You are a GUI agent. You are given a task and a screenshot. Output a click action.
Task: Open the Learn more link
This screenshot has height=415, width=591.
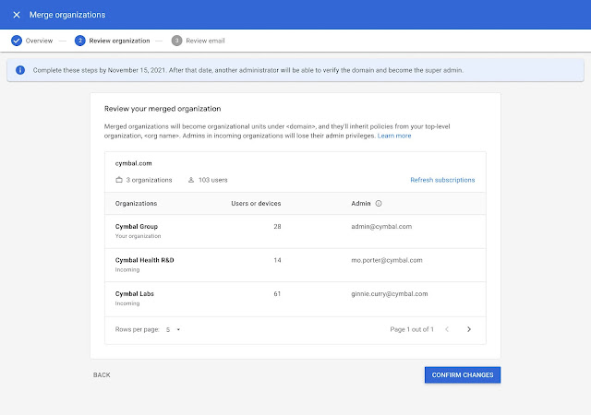tap(394, 136)
